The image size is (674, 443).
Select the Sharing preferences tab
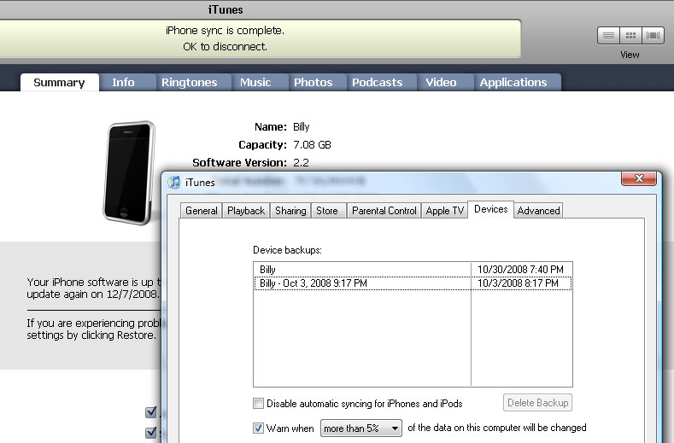pyautogui.click(x=290, y=211)
